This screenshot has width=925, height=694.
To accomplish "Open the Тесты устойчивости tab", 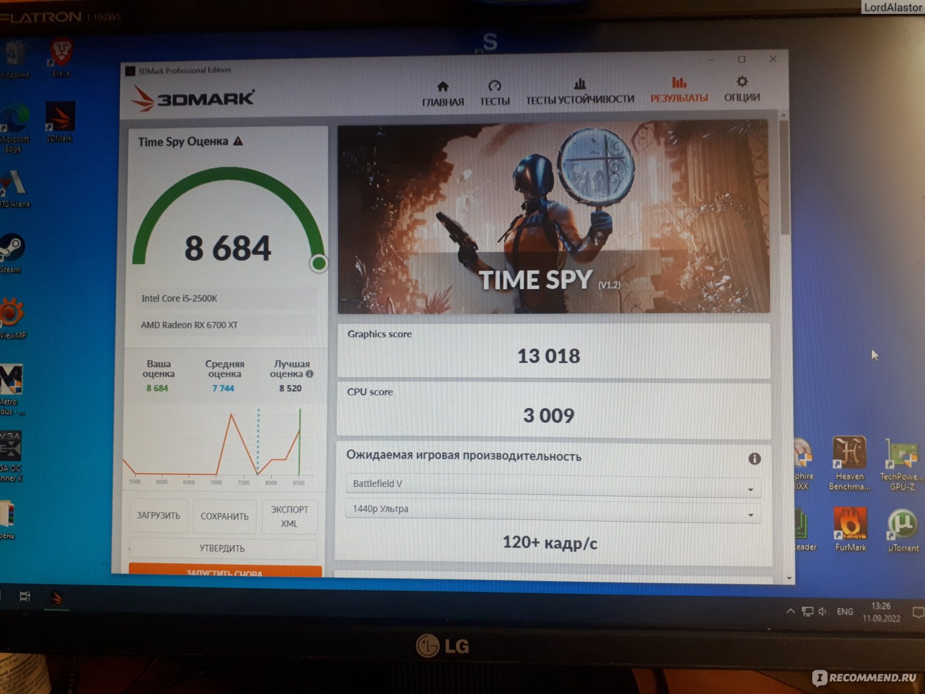I will pyautogui.click(x=580, y=93).
